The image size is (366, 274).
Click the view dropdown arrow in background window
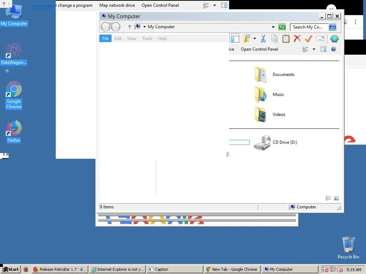pyautogui.click(x=214, y=5)
